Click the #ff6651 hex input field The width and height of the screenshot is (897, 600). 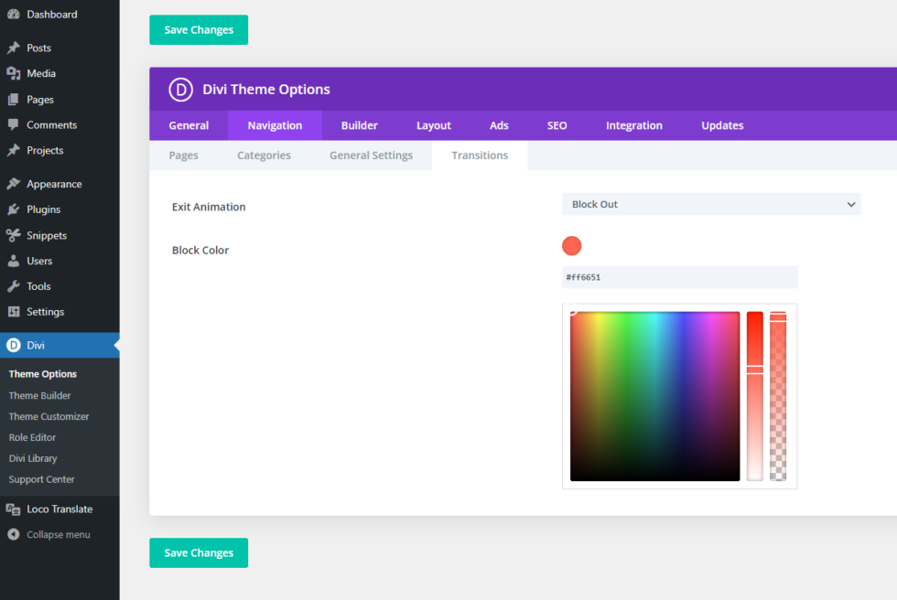(x=679, y=277)
